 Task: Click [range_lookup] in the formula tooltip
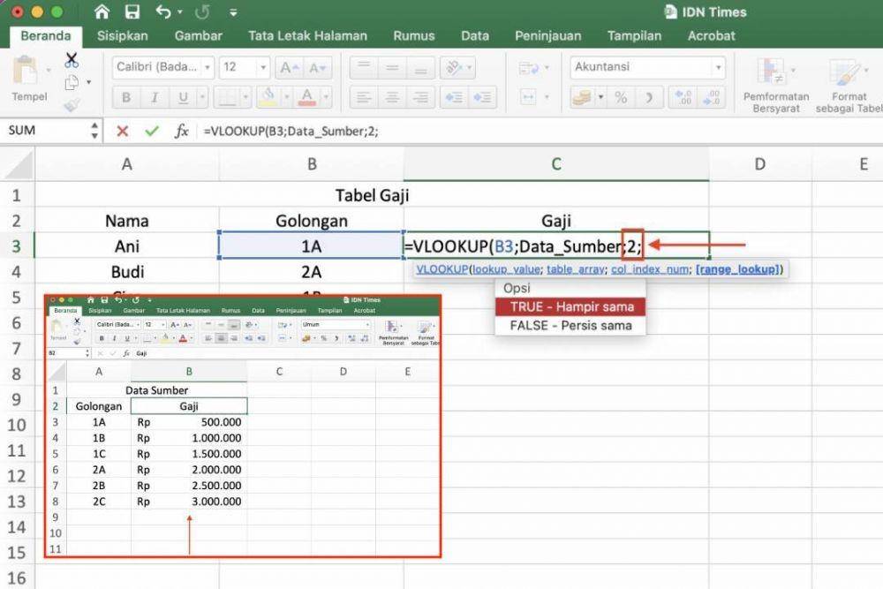click(737, 269)
